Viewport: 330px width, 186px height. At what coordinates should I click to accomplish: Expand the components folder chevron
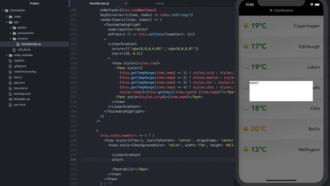coord(10,33)
